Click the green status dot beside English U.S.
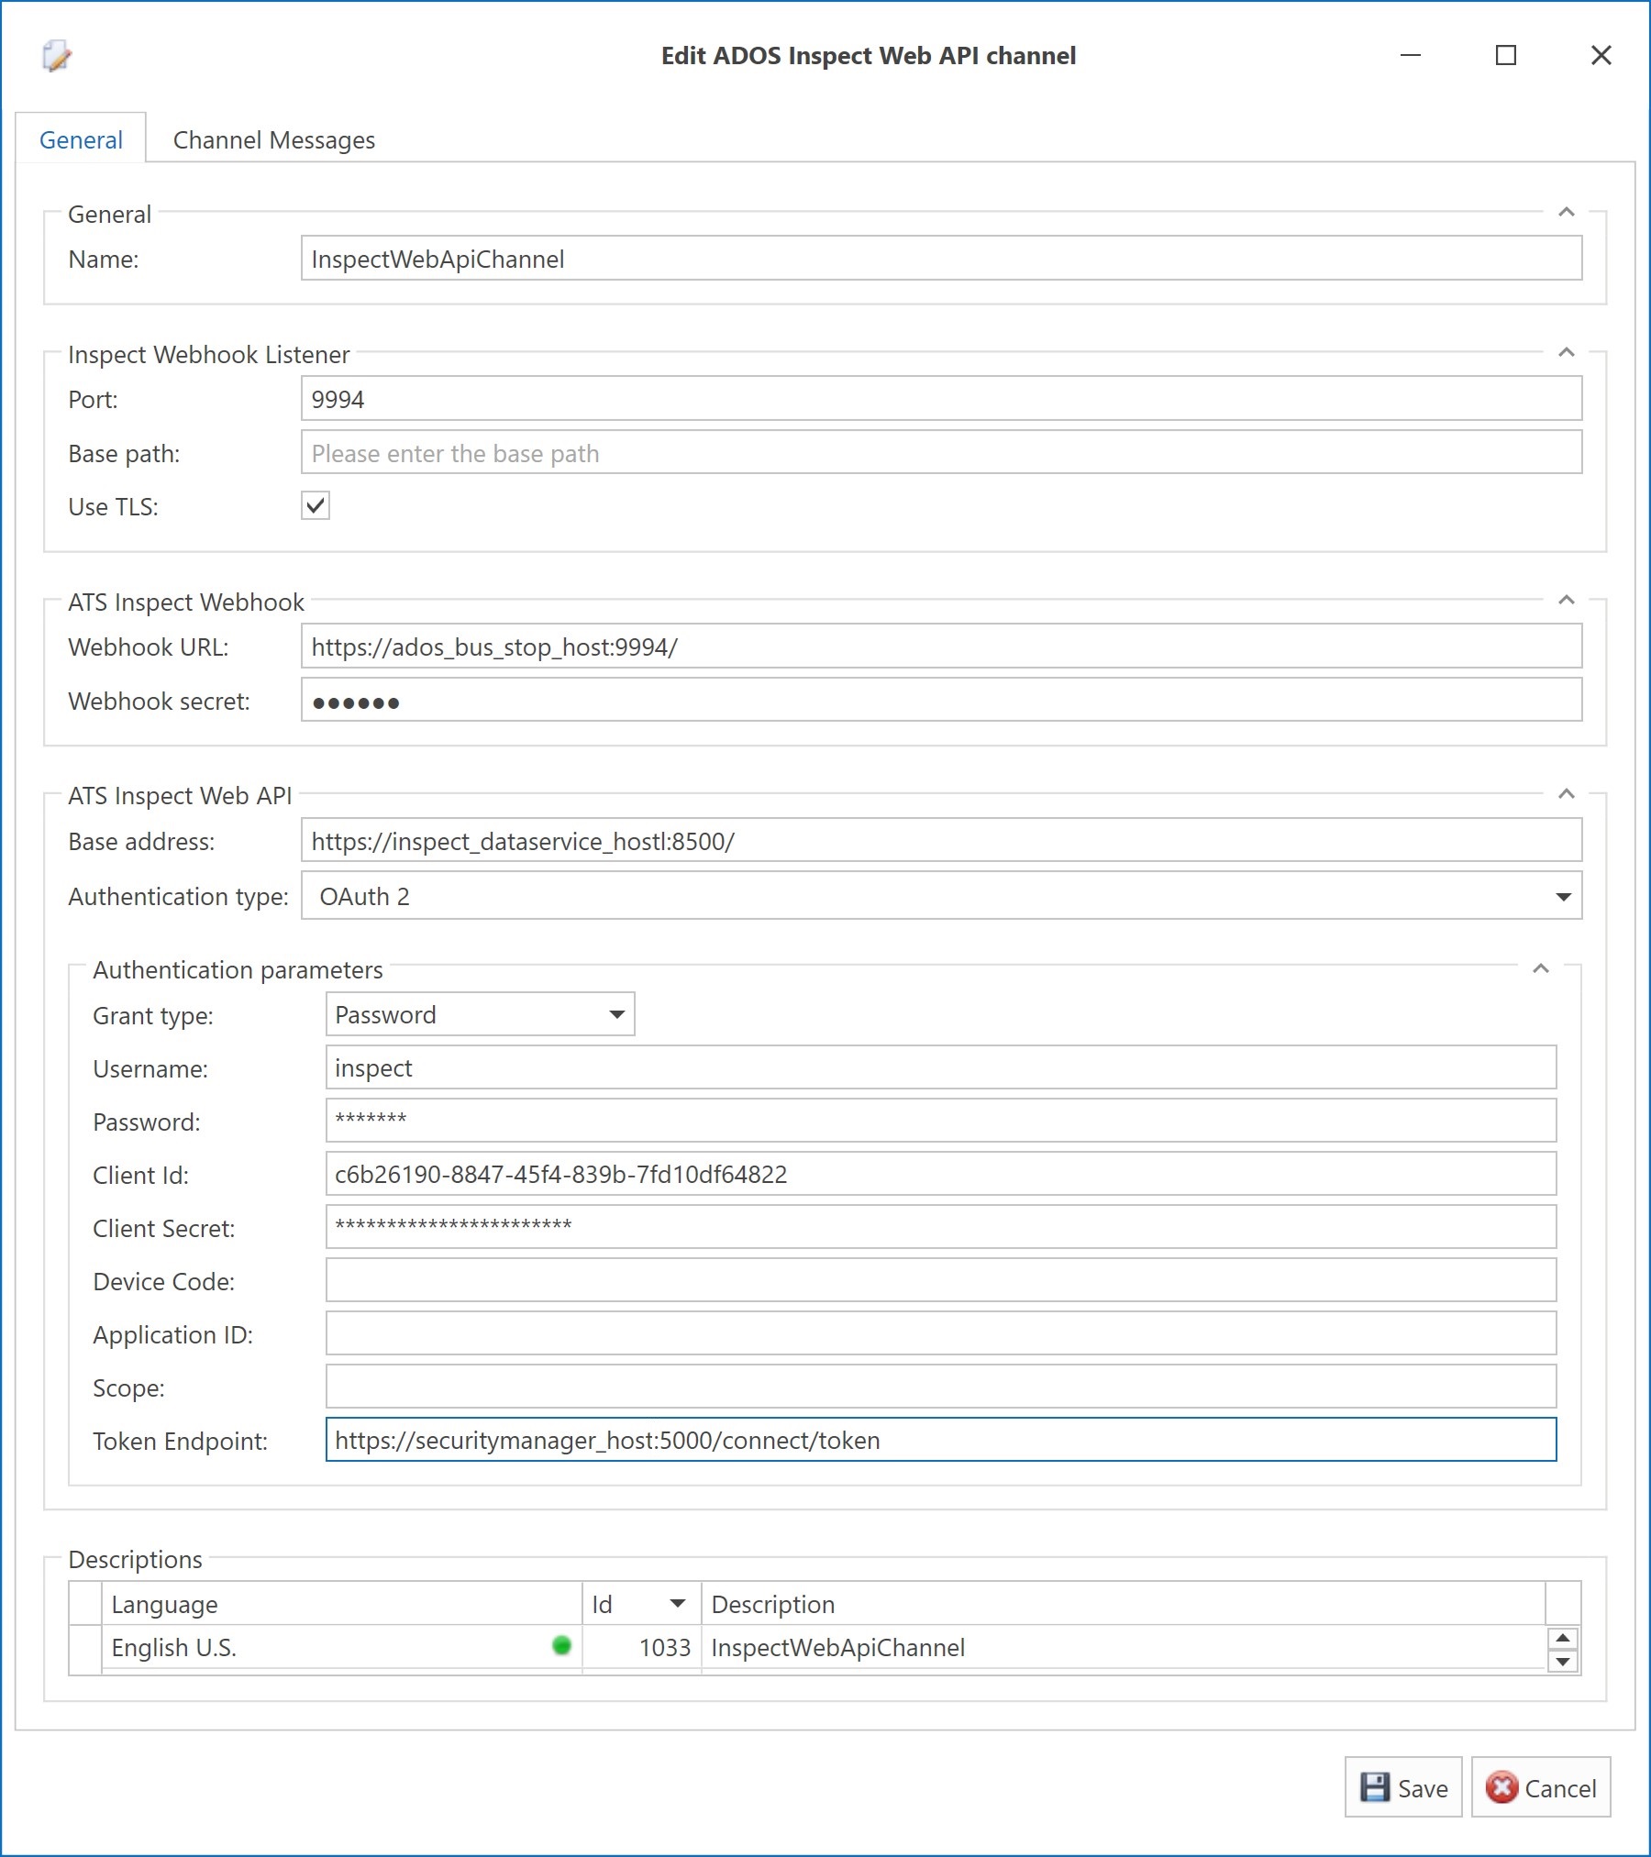 pyautogui.click(x=560, y=1645)
